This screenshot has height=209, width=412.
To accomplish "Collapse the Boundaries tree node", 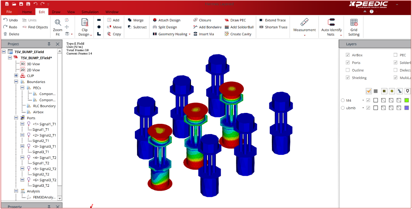I will click(16, 82).
